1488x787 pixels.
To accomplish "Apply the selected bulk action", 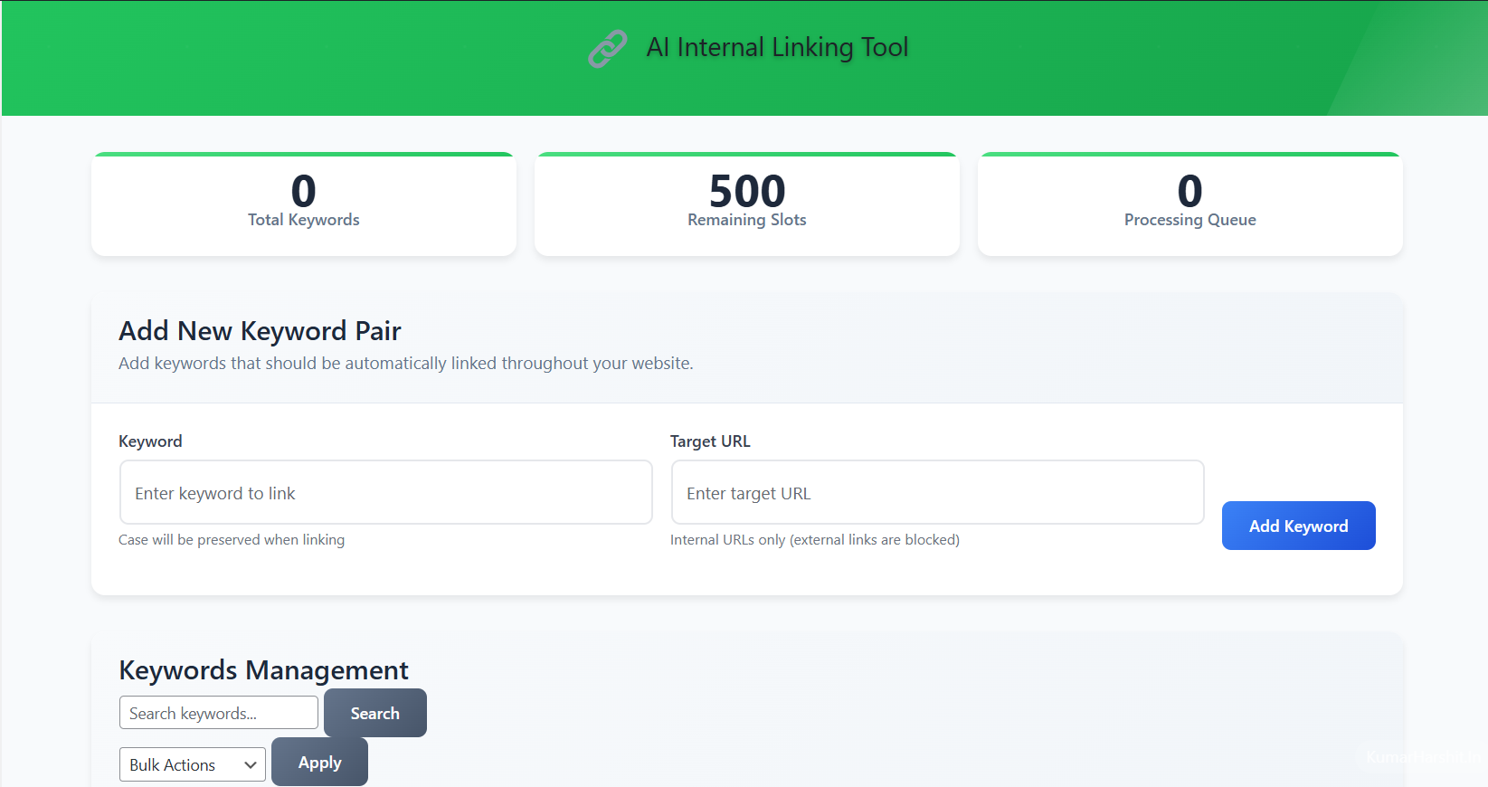I will (319, 763).
